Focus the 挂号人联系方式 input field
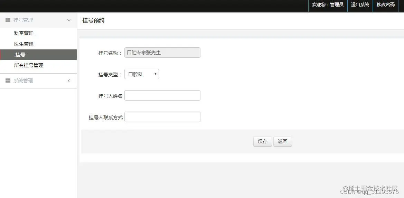The height and width of the screenshot is (198, 404). (x=162, y=117)
